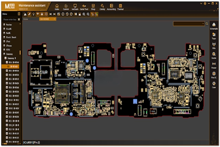
Task: Clear the sidebar search with X button
Action: 19,19
